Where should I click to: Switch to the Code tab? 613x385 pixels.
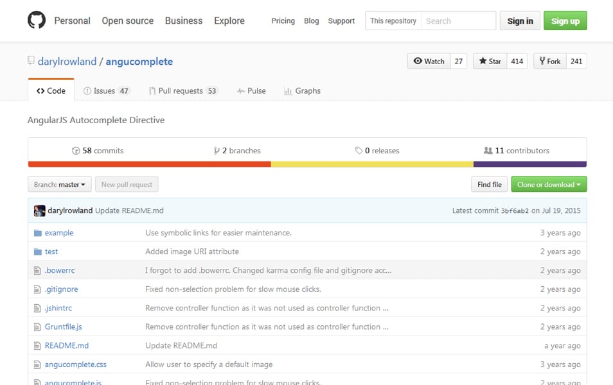point(51,90)
